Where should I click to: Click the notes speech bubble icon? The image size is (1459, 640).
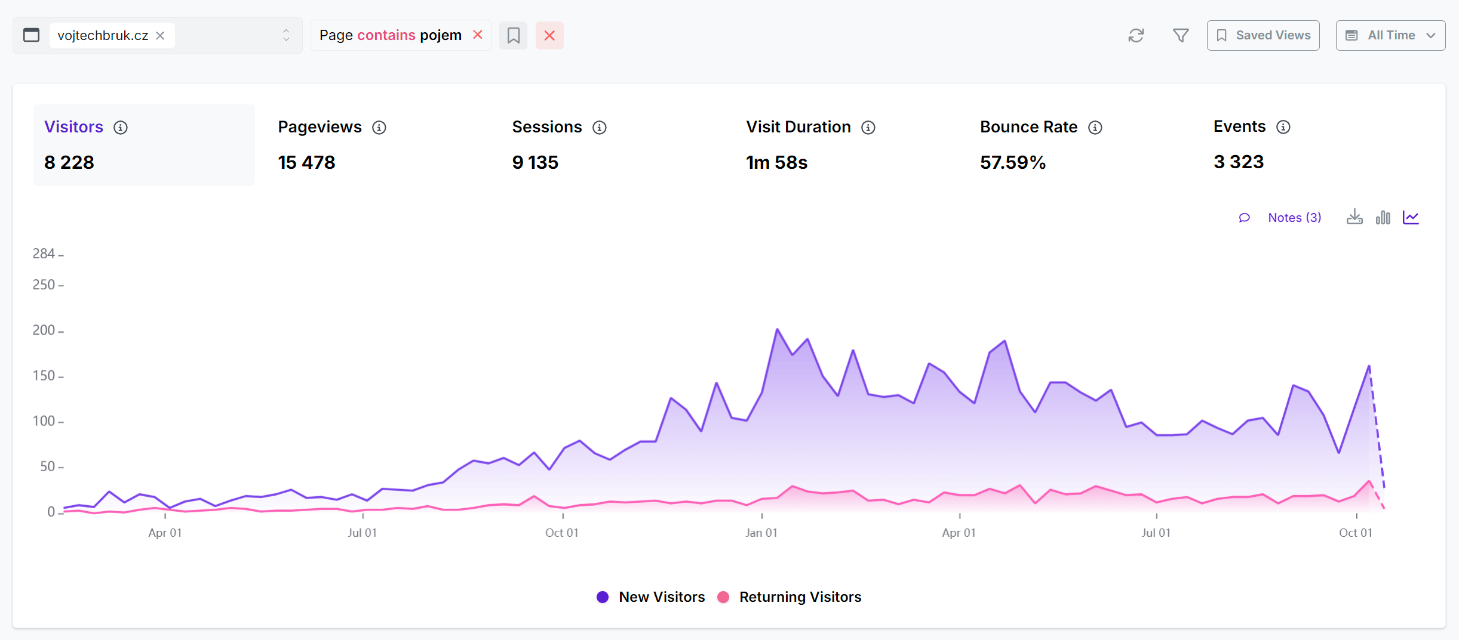coord(1245,218)
